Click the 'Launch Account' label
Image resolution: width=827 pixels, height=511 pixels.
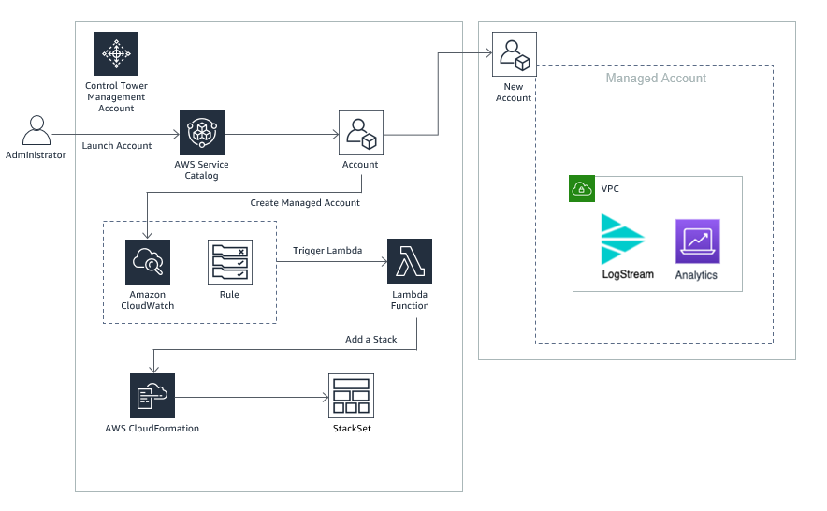click(117, 146)
